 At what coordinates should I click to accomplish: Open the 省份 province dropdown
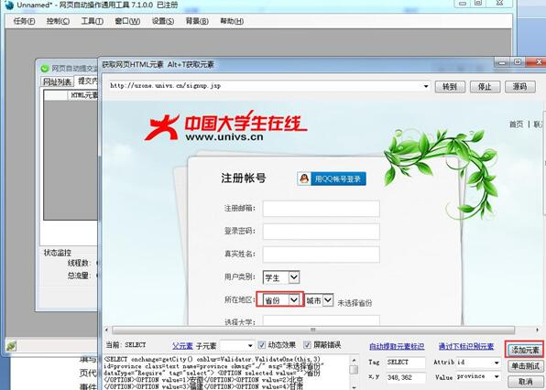point(280,300)
